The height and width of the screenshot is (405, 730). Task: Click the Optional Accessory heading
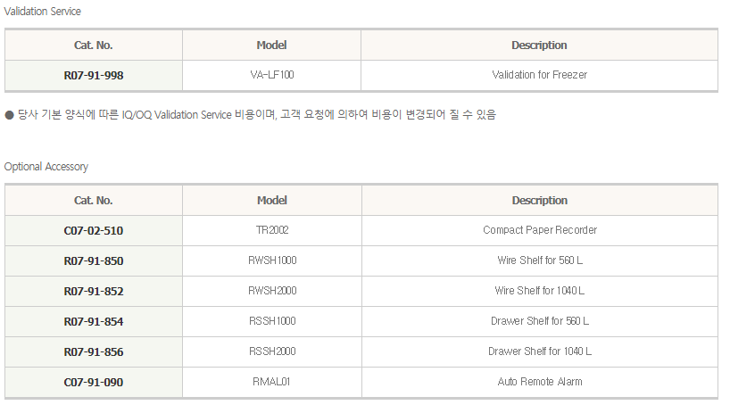click(46, 167)
